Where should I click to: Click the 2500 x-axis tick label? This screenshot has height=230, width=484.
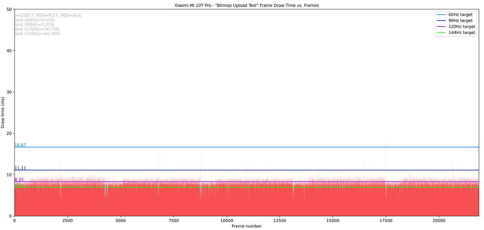click(x=67, y=220)
